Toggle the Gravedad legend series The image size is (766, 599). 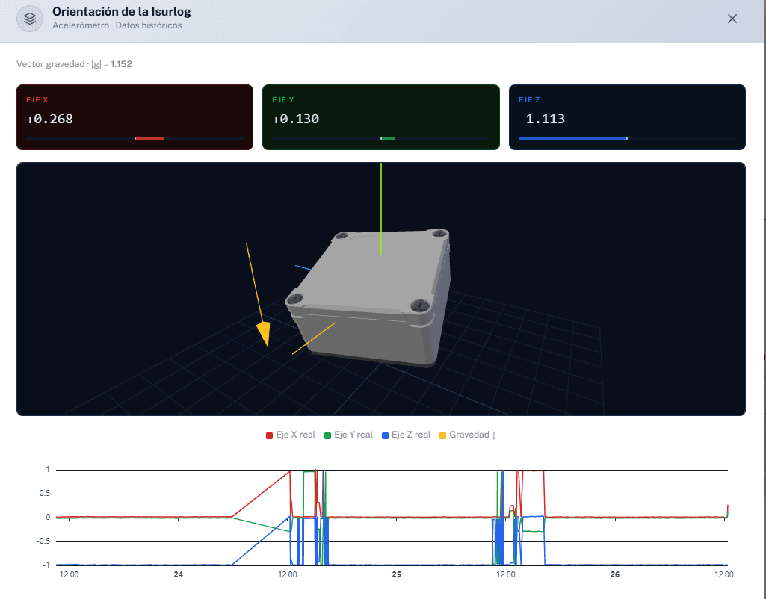coord(468,435)
